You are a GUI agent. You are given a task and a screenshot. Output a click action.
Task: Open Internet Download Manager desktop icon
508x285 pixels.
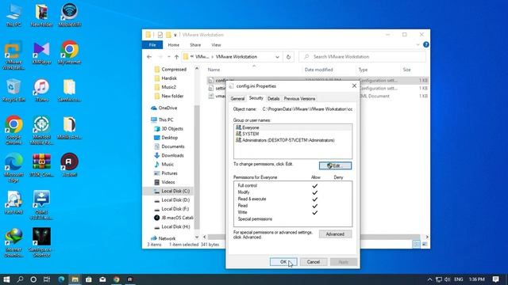click(13, 243)
